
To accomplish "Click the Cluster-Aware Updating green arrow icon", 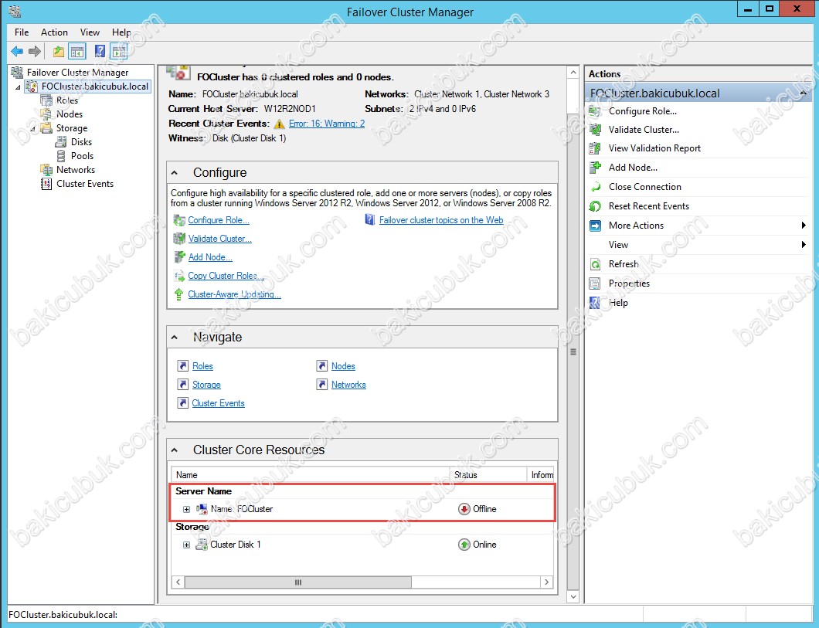I will tap(178, 294).
